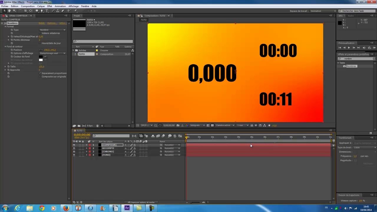This screenshot has width=377, height=212.
Task: Collapse the Format property group
Action: click(5, 26)
